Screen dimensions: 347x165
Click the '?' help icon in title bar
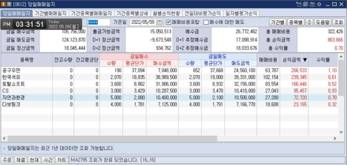tap(9, 4)
